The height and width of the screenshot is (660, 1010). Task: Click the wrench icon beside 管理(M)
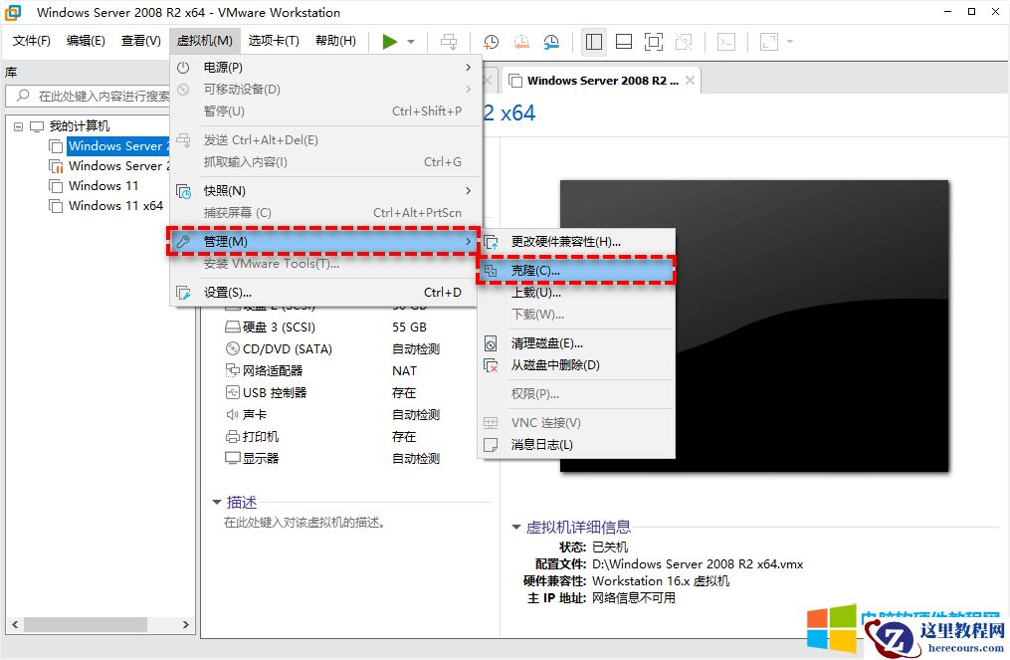coord(183,242)
